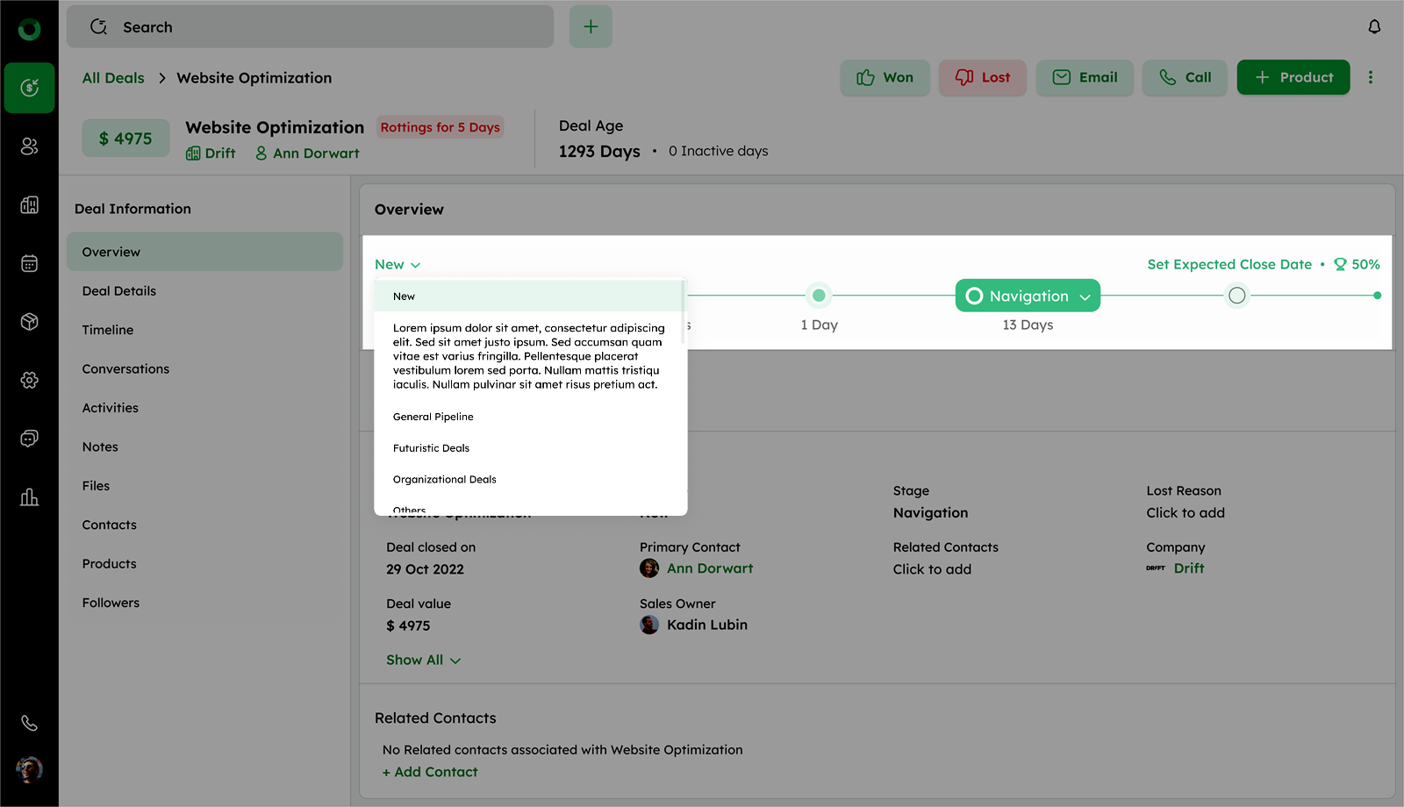Screen dimensions: 1404x807
Task: Open the three-dot more options menu
Action: point(1370,77)
